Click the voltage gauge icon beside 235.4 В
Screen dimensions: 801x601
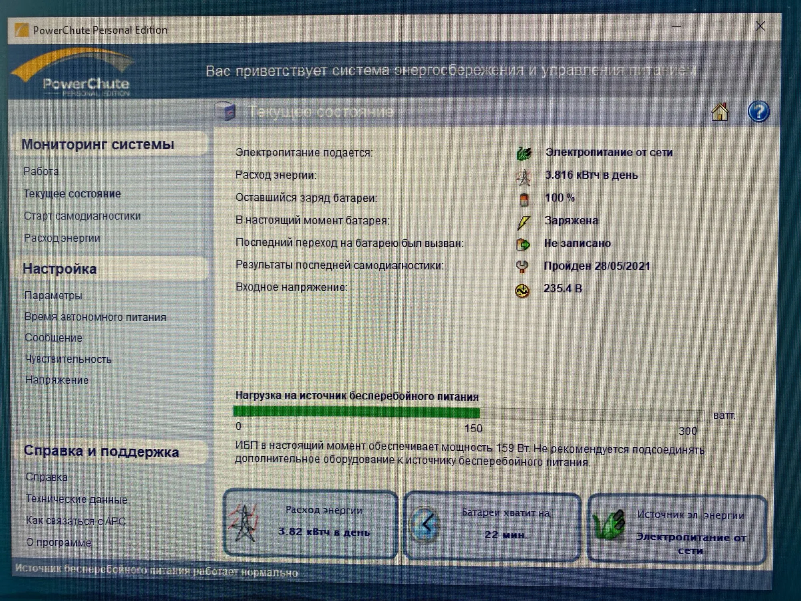(522, 290)
